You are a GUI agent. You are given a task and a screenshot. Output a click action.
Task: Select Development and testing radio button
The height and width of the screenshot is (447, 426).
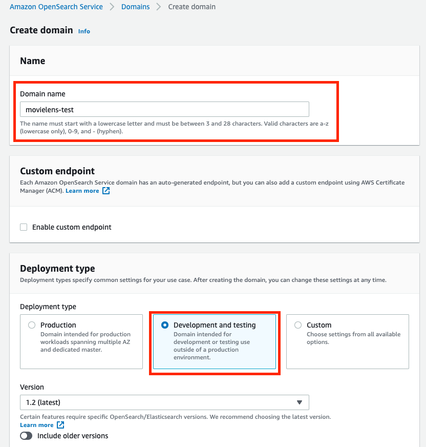(x=165, y=325)
